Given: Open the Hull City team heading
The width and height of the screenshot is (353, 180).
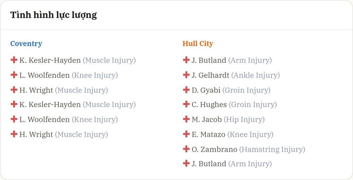Looking at the screenshot, I should point(198,44).
